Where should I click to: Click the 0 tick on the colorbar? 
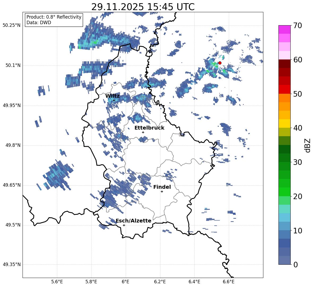tap(295, 264)
